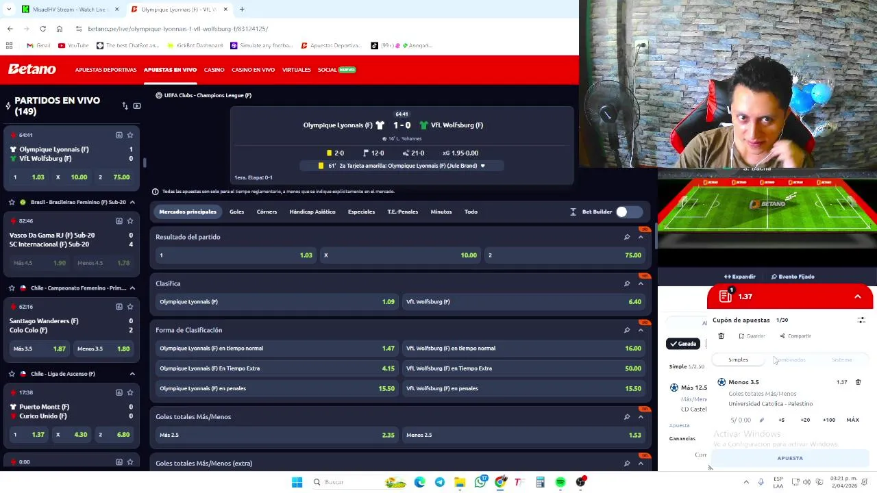
Task: Favorite the Vasco Da Gama match
Action: click(x=130, y=220)
